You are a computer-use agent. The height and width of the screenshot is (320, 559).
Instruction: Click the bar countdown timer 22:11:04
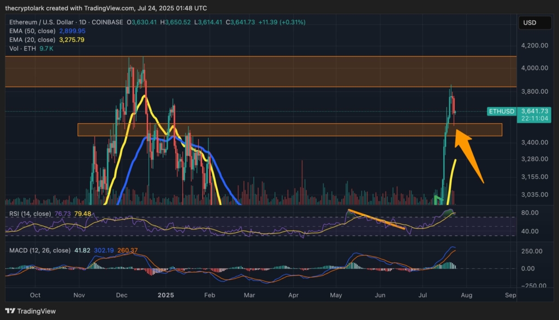[534, 118]
